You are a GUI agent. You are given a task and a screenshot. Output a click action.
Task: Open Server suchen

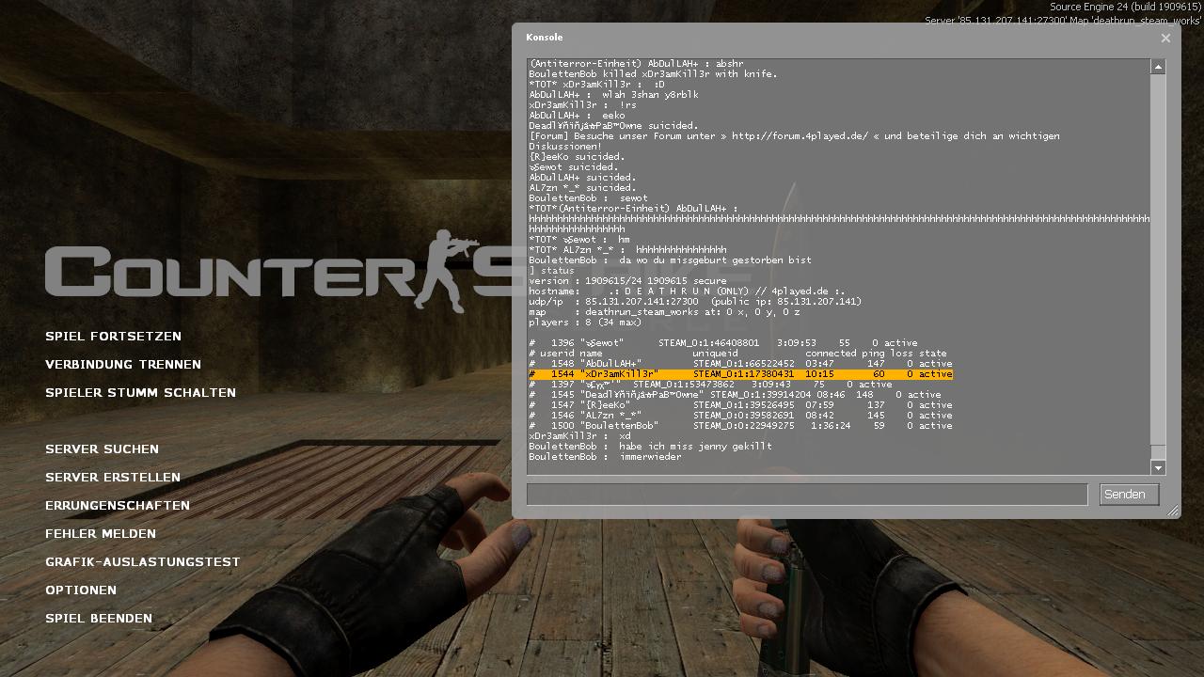tap(102, 449)
